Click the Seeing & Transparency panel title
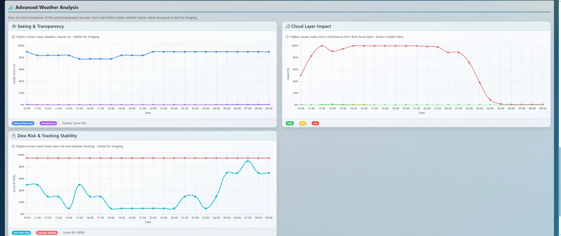The image size is (561, 236). pyautogui.click(x=41, y=26)
